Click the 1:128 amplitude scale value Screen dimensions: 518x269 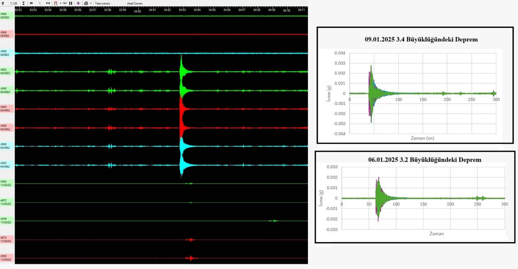pyautogui.click(x=14, y=3)
